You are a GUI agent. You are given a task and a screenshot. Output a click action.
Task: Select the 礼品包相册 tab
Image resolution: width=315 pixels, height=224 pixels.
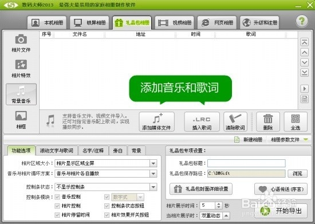click(132, 22)
